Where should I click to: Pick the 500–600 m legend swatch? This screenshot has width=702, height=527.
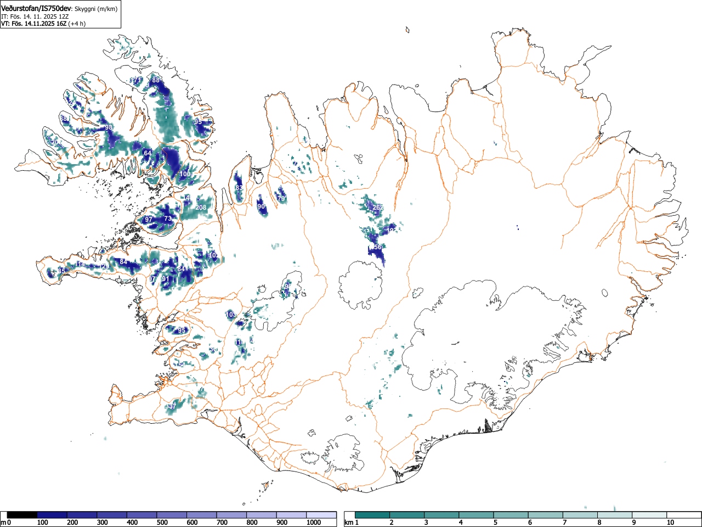pos(172,515)
